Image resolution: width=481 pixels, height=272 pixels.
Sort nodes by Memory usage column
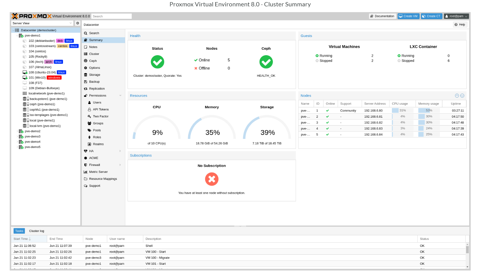click(429, 104)
